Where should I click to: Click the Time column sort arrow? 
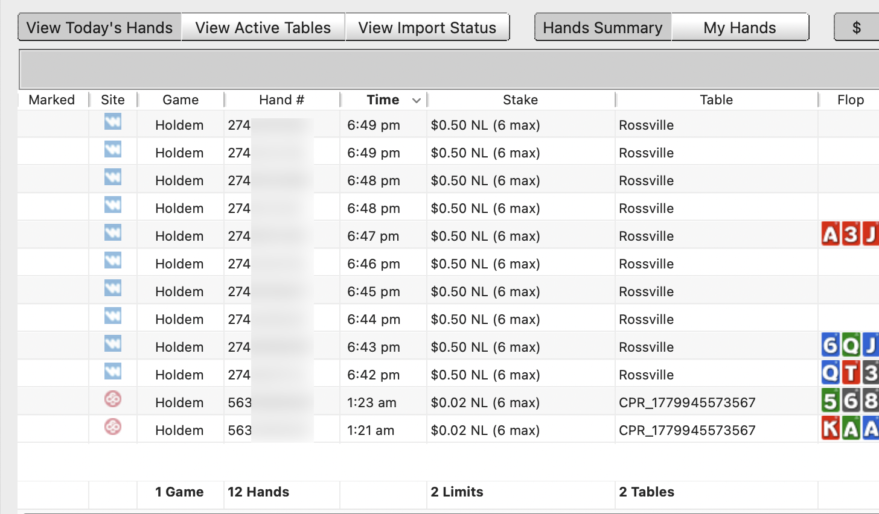(x=416, y=100)
